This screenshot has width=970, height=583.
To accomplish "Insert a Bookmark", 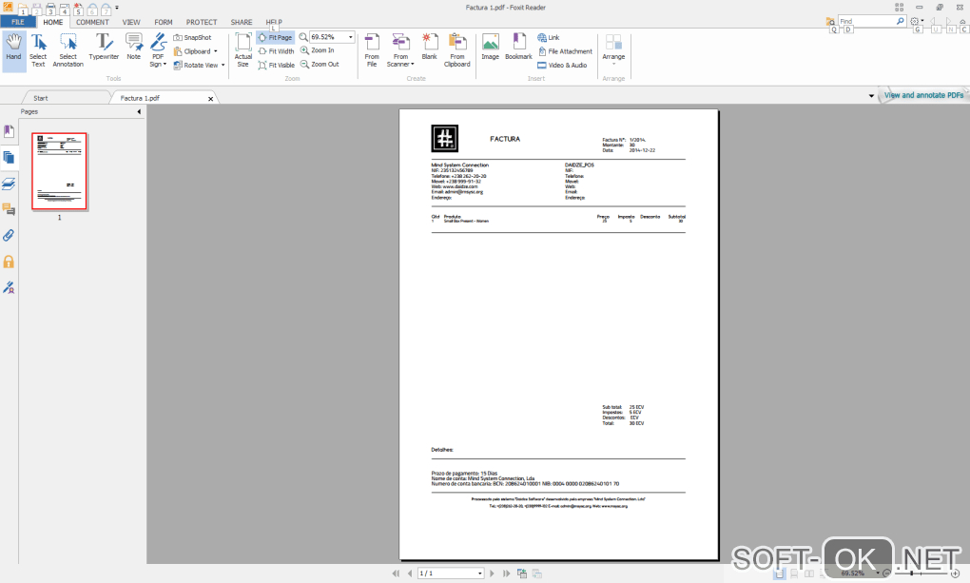I will [518, 48].
